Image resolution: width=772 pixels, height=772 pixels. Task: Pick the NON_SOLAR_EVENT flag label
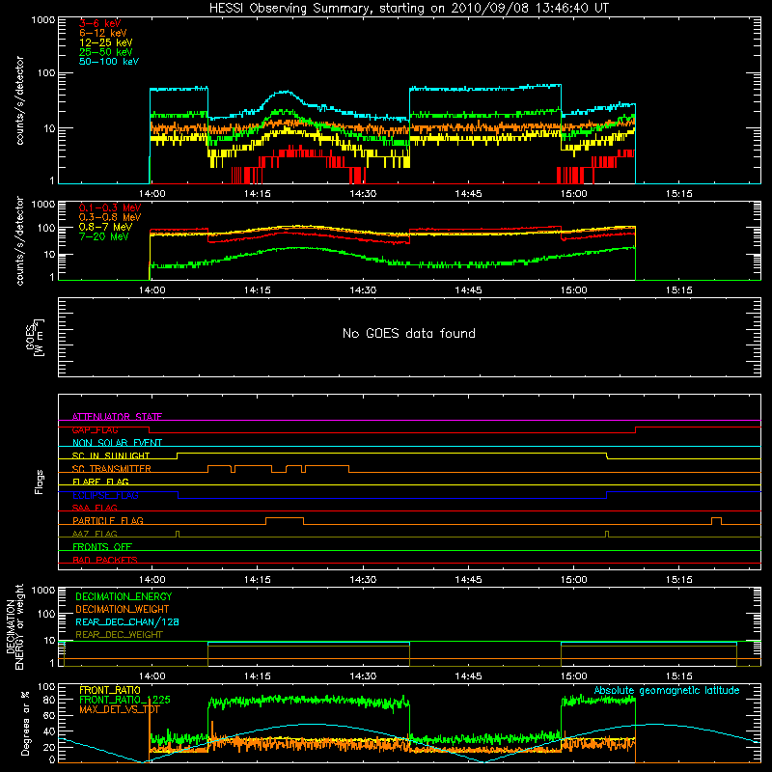[x=117, y=443]
